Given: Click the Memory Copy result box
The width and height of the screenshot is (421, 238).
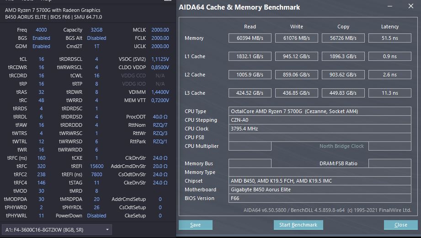Looking at the screenshot, I should coord(343,38).
